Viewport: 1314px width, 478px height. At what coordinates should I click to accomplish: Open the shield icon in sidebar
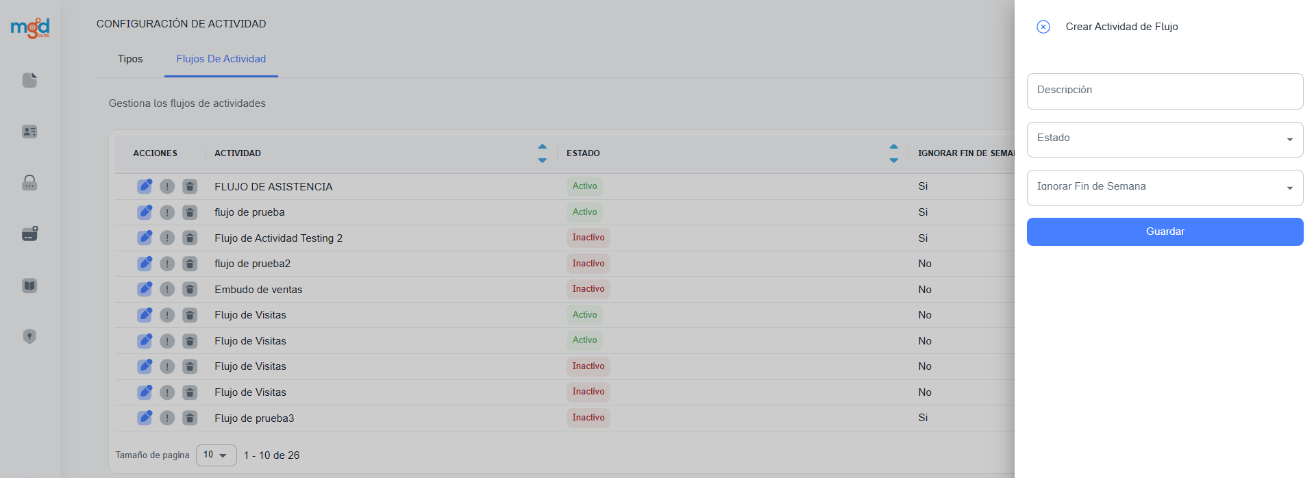click(29, 336)
